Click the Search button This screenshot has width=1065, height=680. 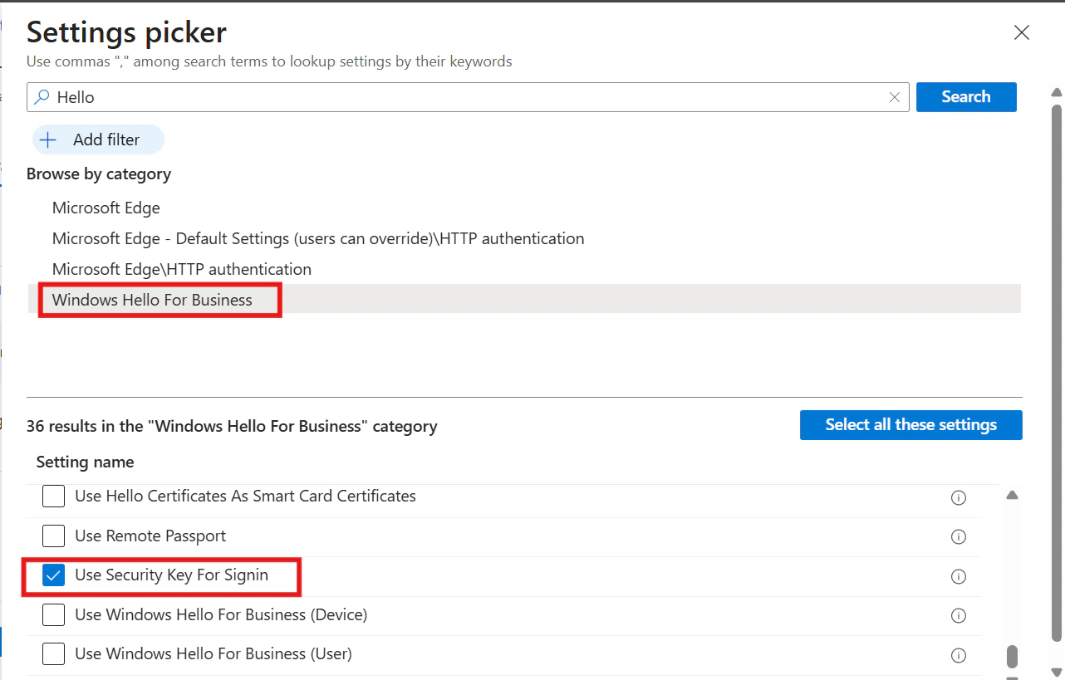tap(966, 96)
